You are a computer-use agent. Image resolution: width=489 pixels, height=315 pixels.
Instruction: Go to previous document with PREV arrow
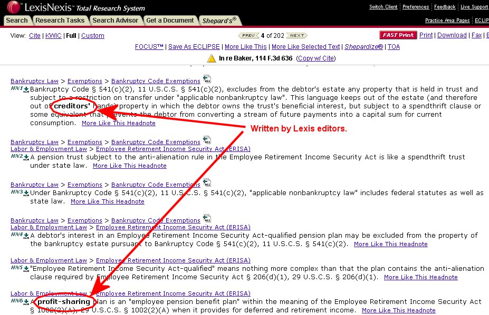(249, 35)
